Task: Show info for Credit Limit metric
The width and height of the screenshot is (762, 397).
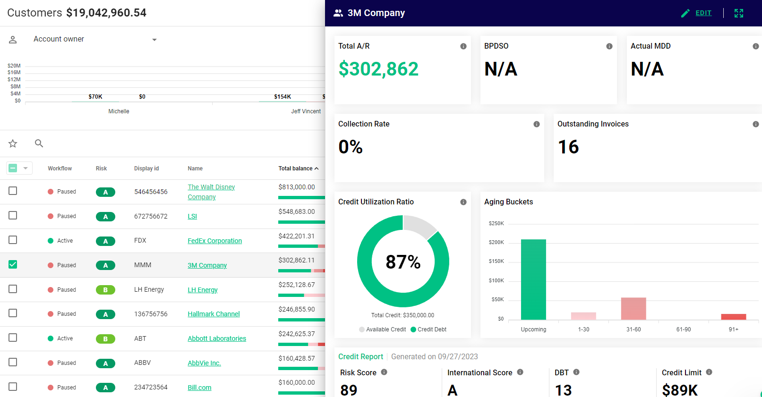Action: click(x=709, y=372)
